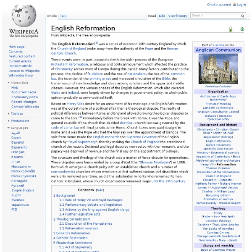Click the Log in link
Image resolution: width=252 pixels, height=252 pixels.
(x=241, y=5)
